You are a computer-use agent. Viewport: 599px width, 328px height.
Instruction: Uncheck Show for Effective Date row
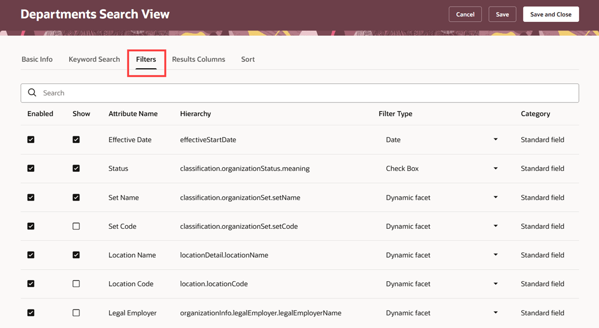pos(76,139)
